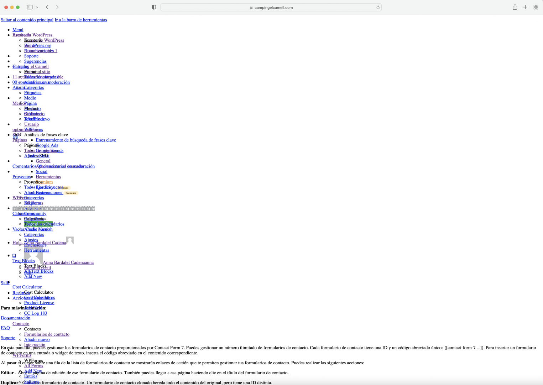The width and height of the screenshot is (543, 385).
Task: Open the Google Ads link
Action: [x=47, y=145]
